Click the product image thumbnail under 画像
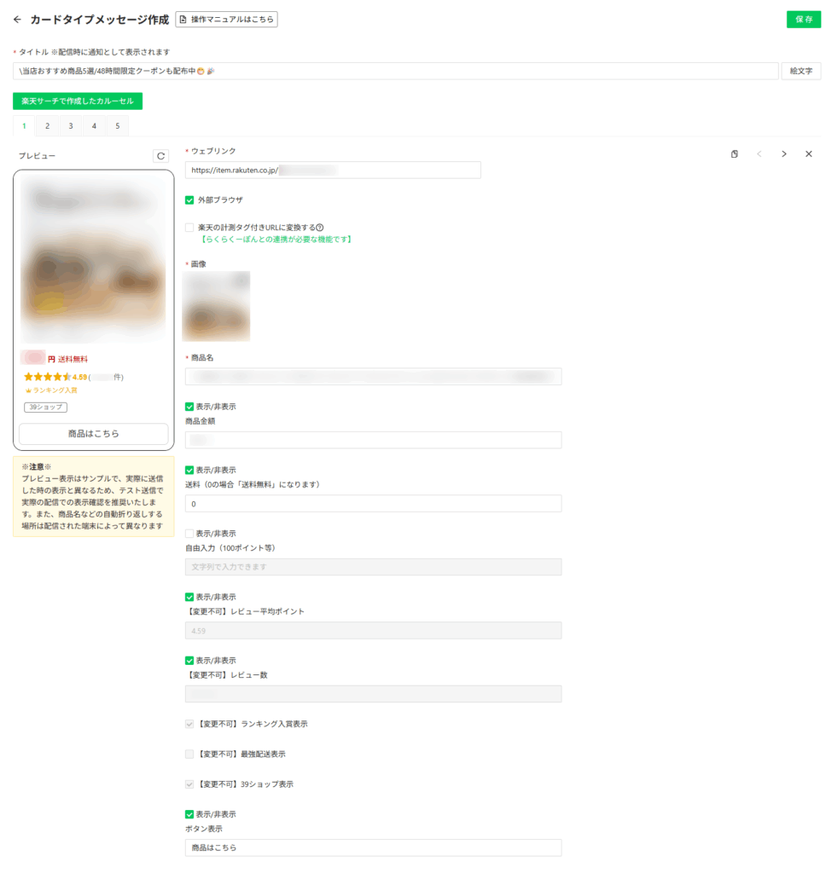Screen dimensions: 832x873 tap(216, 306)
